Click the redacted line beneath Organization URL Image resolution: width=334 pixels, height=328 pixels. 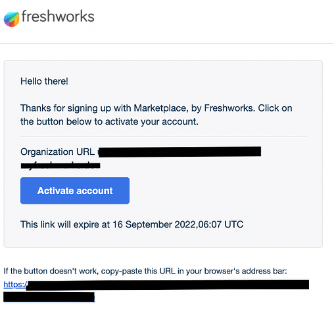point(60,165)
